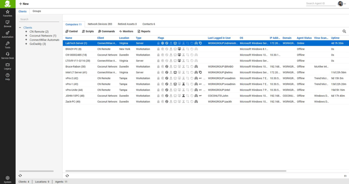Viewport: 349px width, 184px height.
Task: Refresh the client tree panel
Action: [20, 175]
